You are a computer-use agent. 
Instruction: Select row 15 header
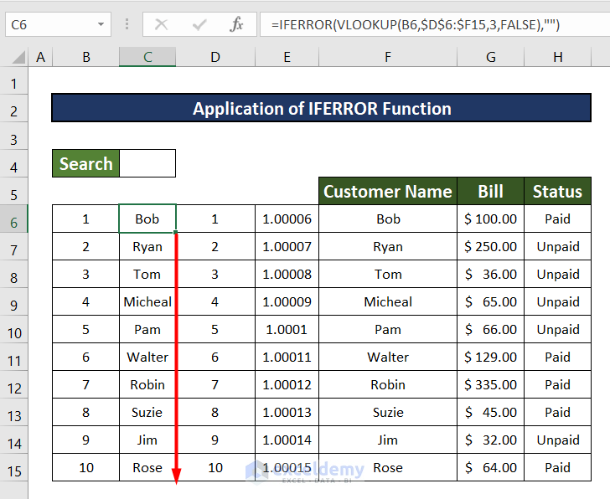pyautogui.click(x=14, y=470)
